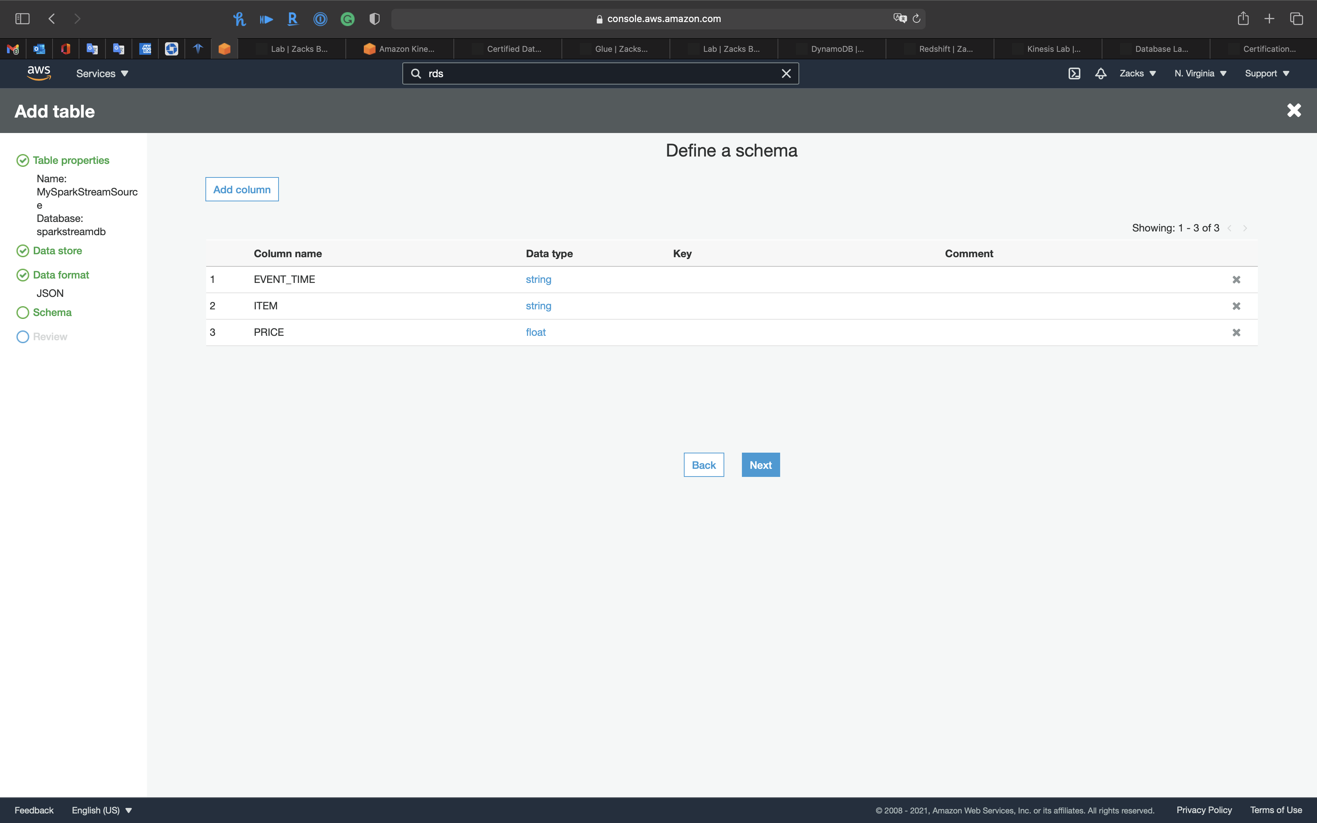Focus the AWS search field
The image size is (1317, 823).
[x=599, y=73]
